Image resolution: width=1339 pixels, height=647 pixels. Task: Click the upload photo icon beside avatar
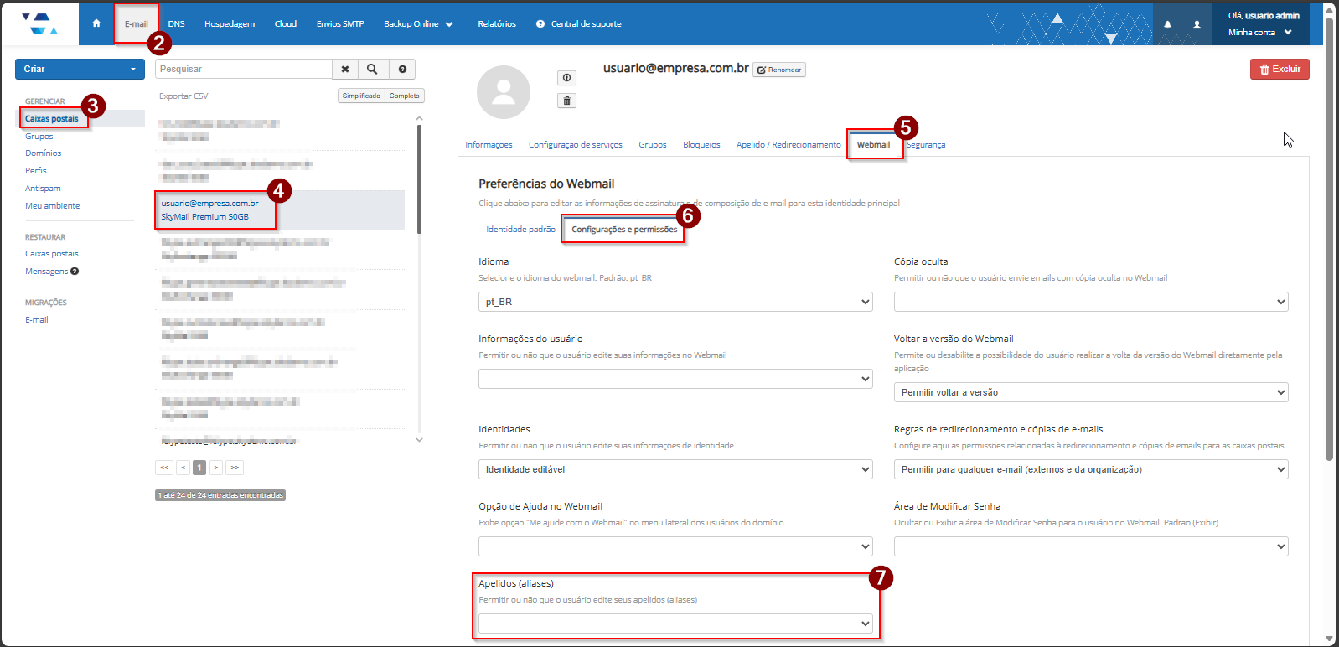[567, 78]
